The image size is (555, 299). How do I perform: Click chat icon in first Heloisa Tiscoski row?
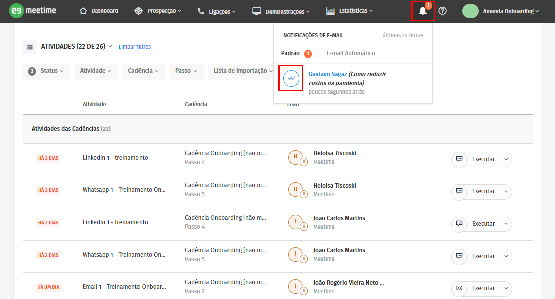pyautogui.click(x=459, y=159)
